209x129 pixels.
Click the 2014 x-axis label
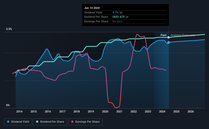click(19, 111)
